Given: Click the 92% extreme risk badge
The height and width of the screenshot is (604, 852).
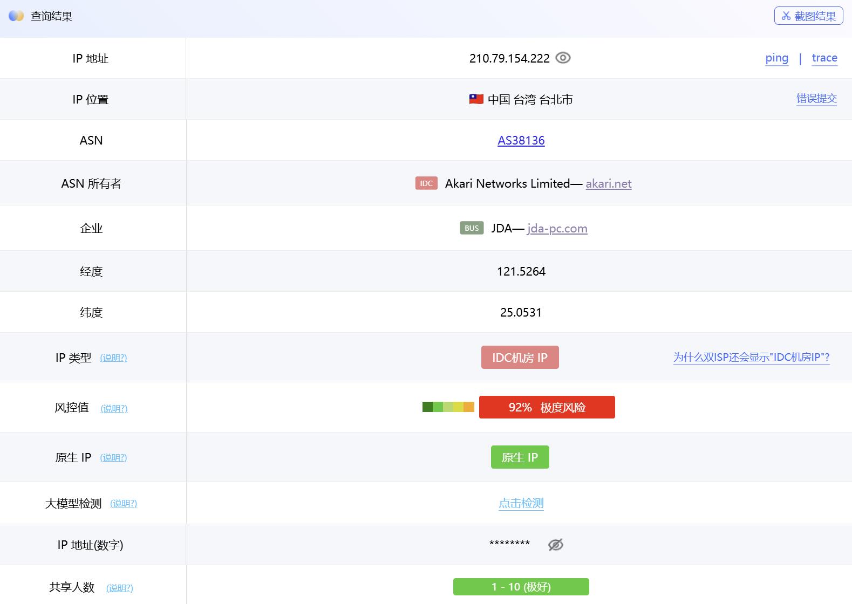Looking at the screenshot, I should click(x=547, y=407).
